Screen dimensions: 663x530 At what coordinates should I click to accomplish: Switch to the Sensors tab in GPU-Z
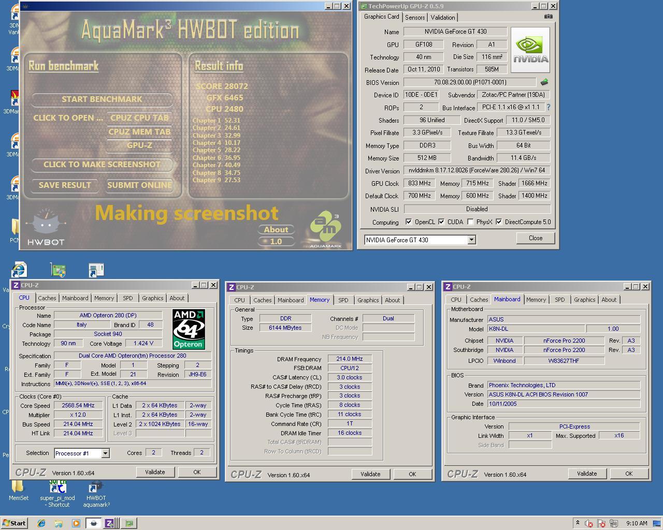click(x=415, y=17)
